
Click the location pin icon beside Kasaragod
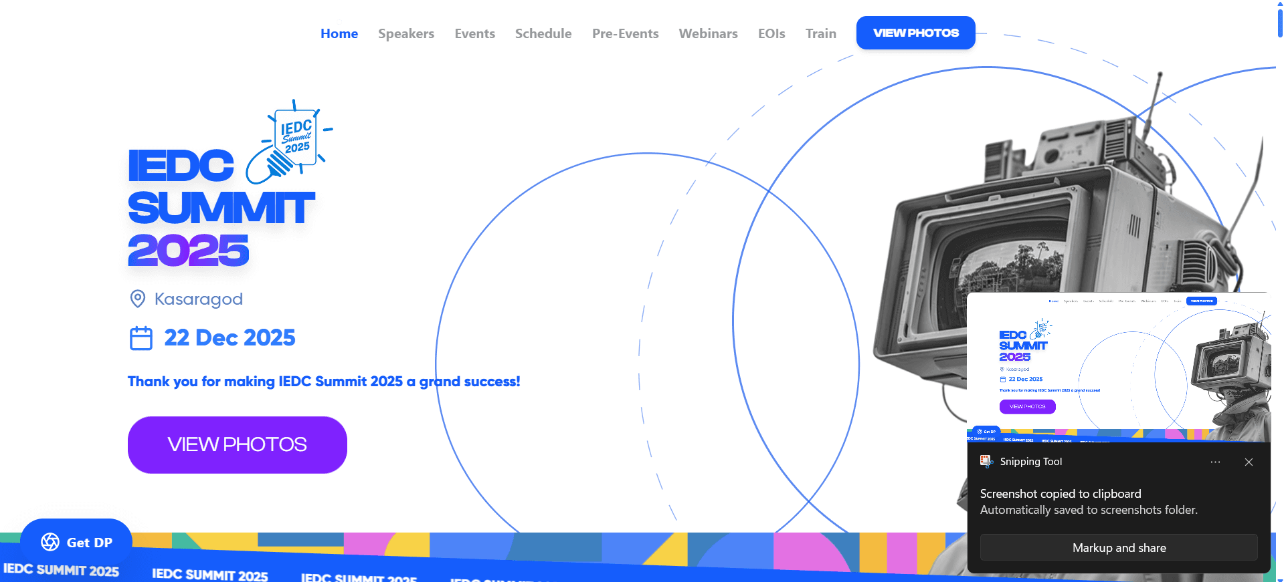[x=138, y=299]
